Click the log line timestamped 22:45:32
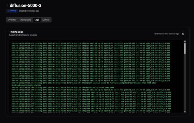The width and height of the screenshot is (194, 123). tap(91, 69)
